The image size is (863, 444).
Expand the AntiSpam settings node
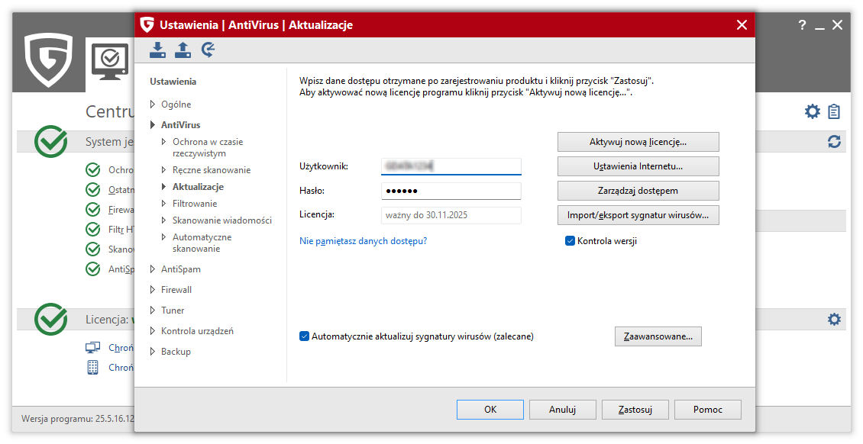tap(153, 269)
